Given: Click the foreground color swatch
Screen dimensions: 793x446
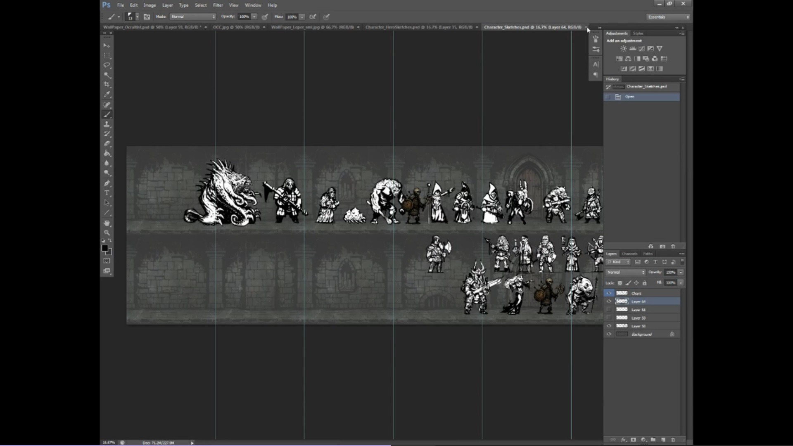Looking at the screenshot, I should pos(105,248).
